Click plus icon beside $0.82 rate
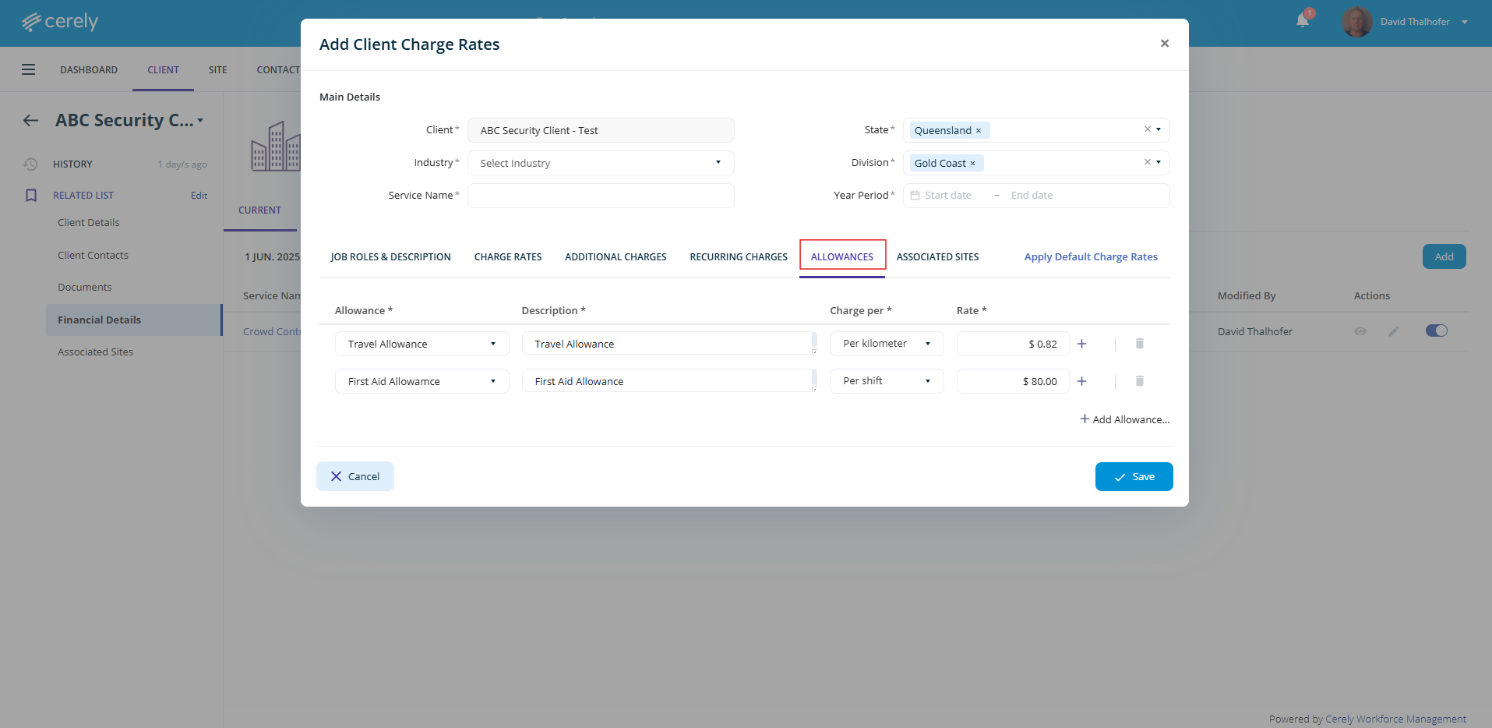1492x728 pixels. 1081,344
